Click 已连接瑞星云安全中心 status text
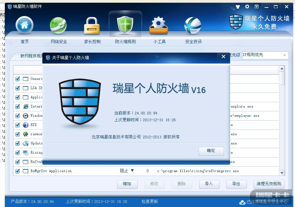 point(267,202)
